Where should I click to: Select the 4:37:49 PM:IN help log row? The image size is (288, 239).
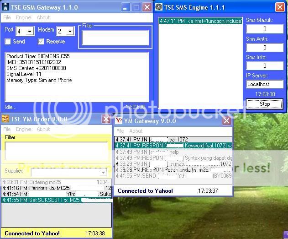click(x=173, y=152)
